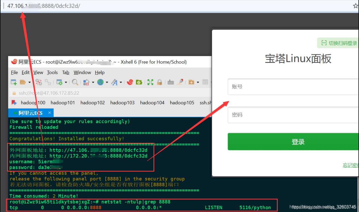This screenshot has width=359, height=212.
Task: Click the browser bookmark star icon
Action: click(x=356, y=6)
